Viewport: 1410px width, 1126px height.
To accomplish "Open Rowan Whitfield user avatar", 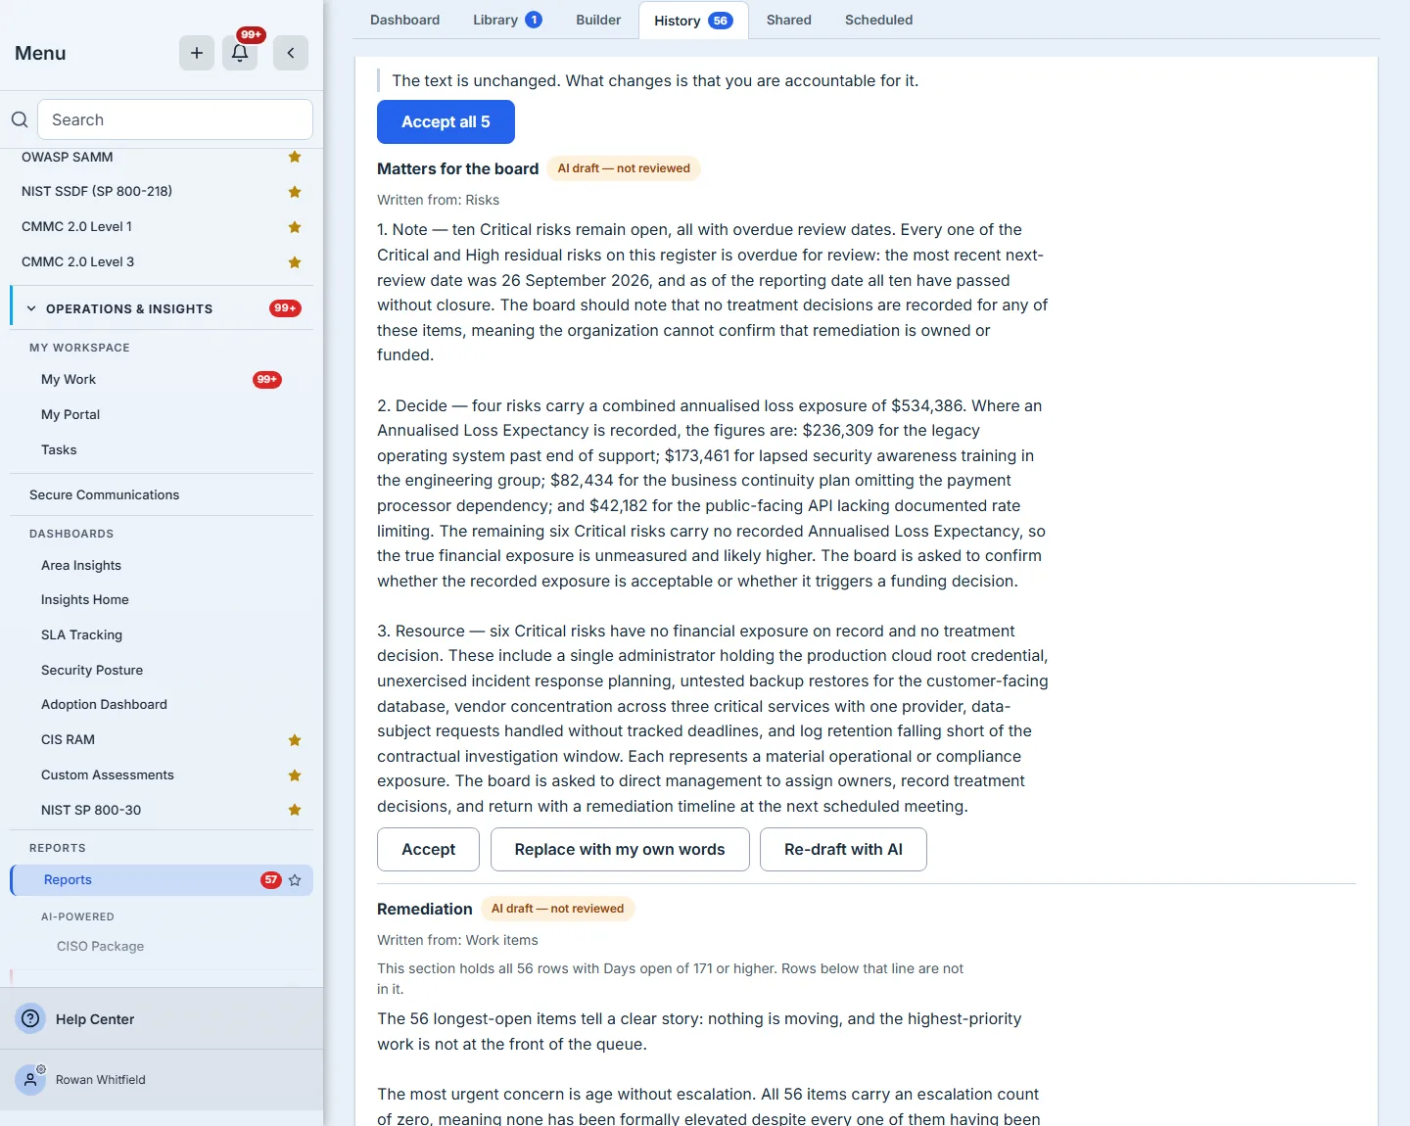I will (30, 1079).
